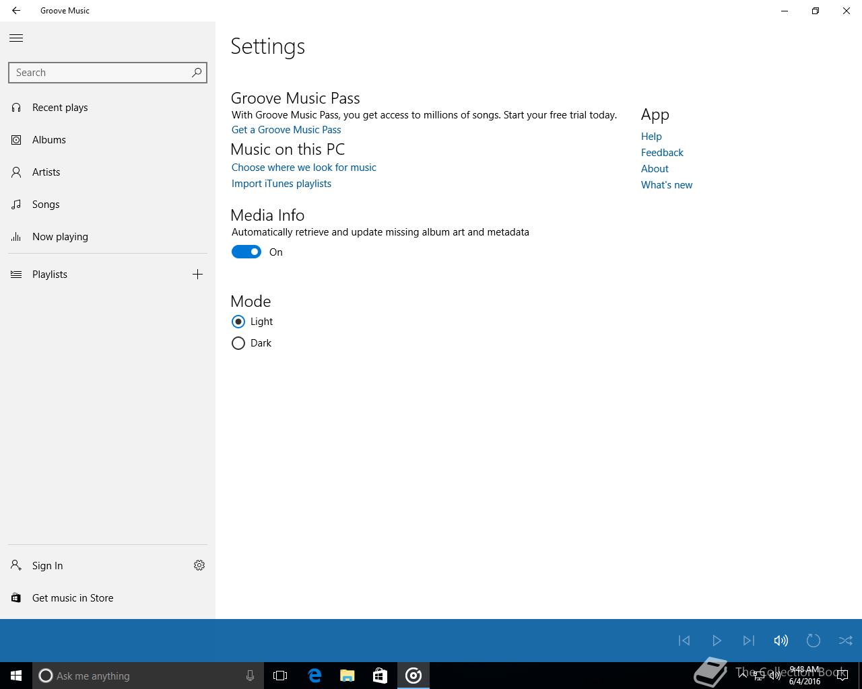Open Windows Store from taskbar
The width and height of the screenshot is (862, 689).
[x=380, y=676]
